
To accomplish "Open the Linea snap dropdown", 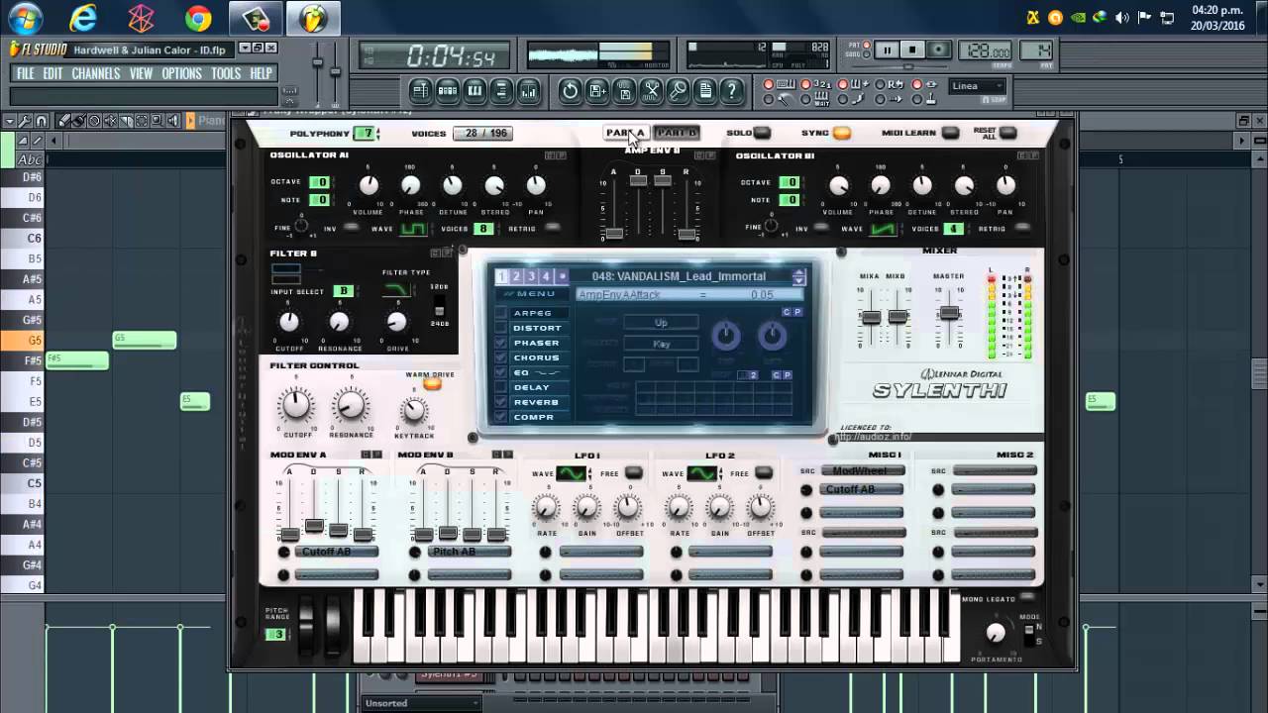I will tap(978, 86).
